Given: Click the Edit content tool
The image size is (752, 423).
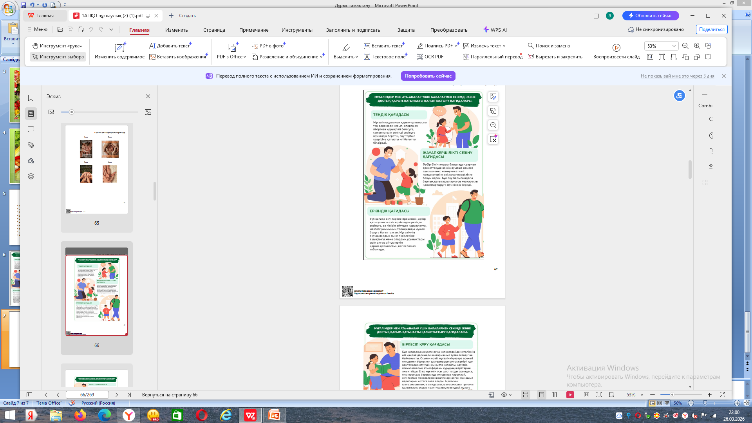Looking at the screenshot, I should pos(119,51).
